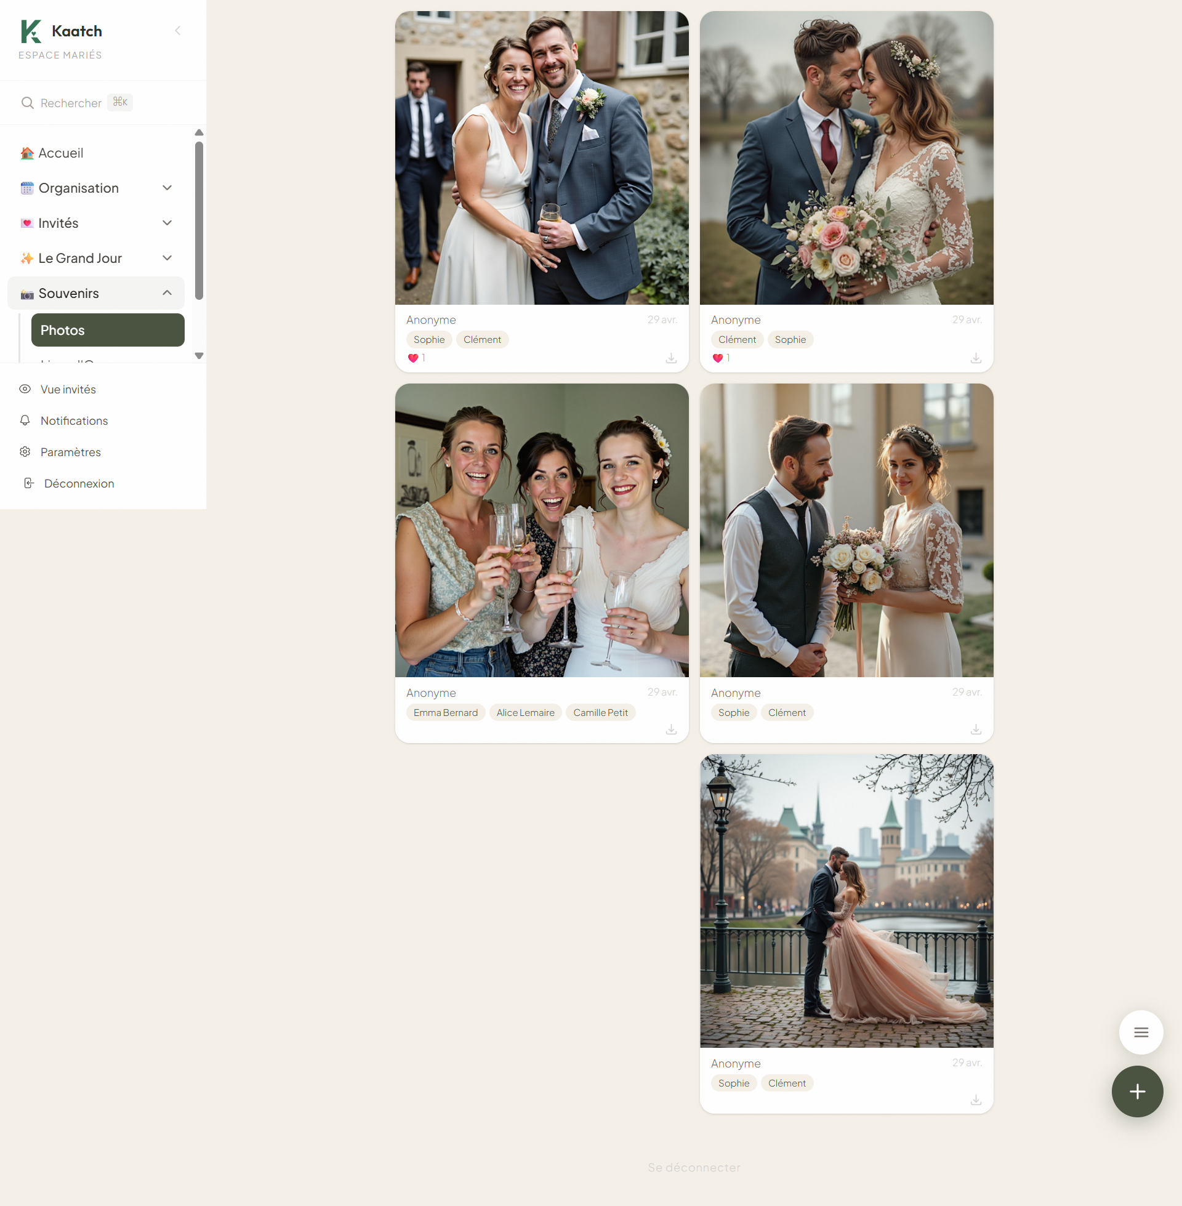Image resolution: width=1182 pixels, height=1206 pixels.
Task: Download the stone house couple photo
Action: [671, 358]
